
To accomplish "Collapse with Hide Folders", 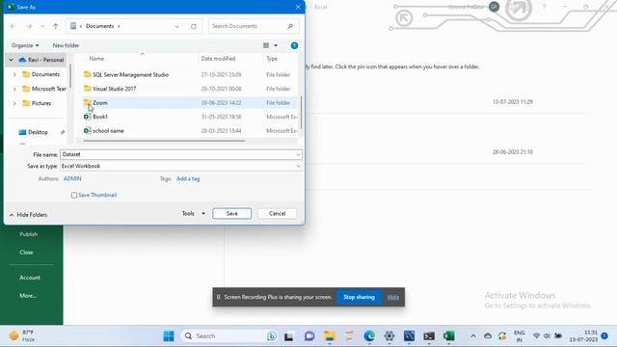I will coord(28,215).
